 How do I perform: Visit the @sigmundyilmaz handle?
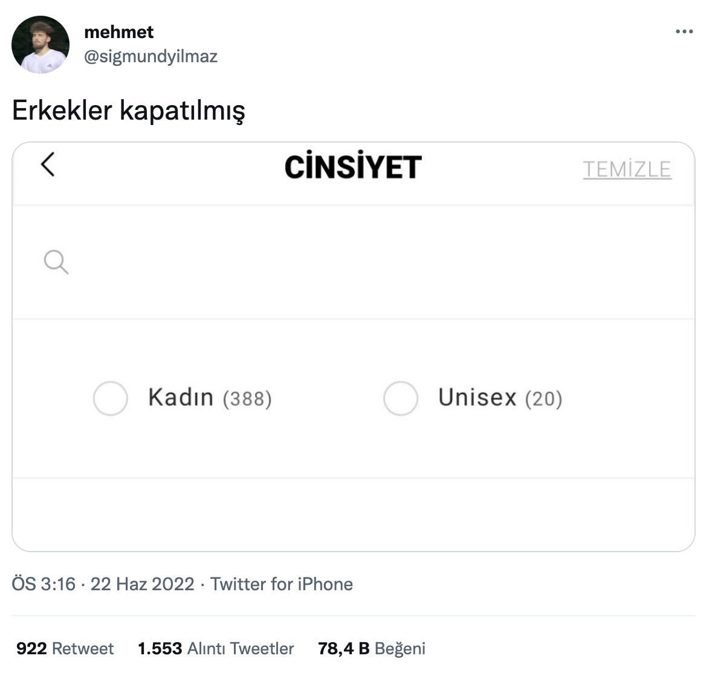(150, 56)
